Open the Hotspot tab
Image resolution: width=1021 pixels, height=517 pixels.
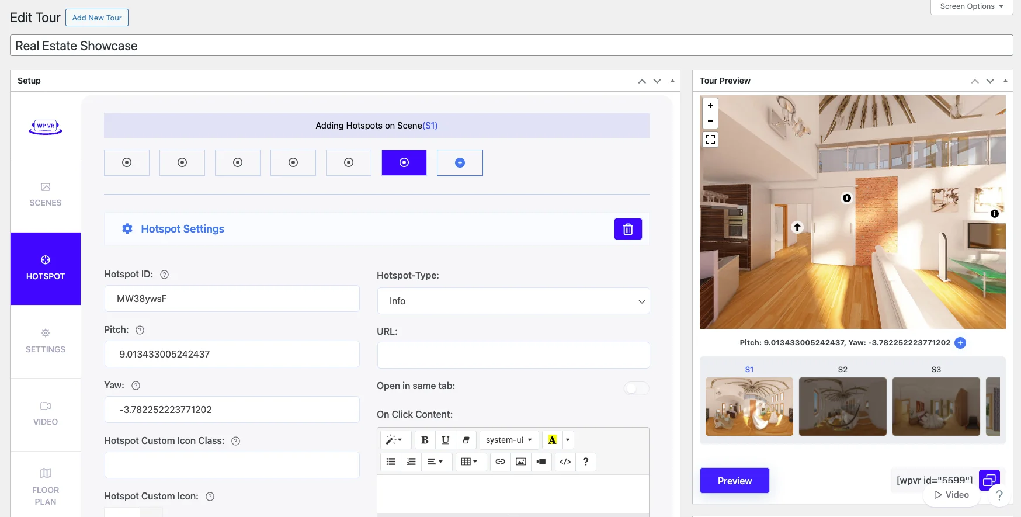[46, 269]
